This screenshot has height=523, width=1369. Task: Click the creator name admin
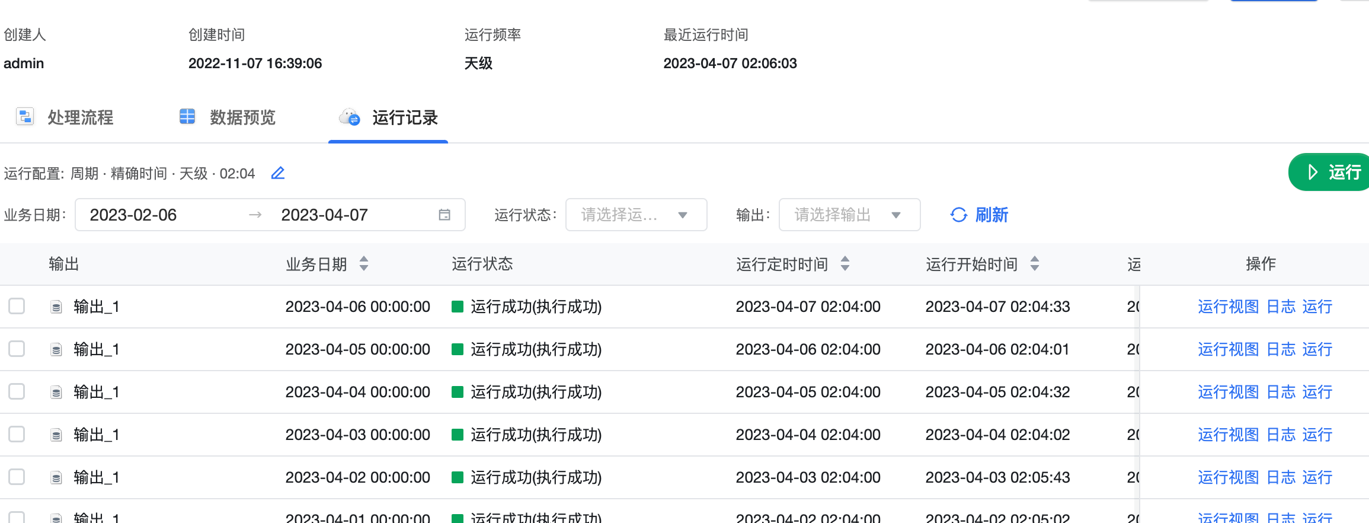(24, 63)
